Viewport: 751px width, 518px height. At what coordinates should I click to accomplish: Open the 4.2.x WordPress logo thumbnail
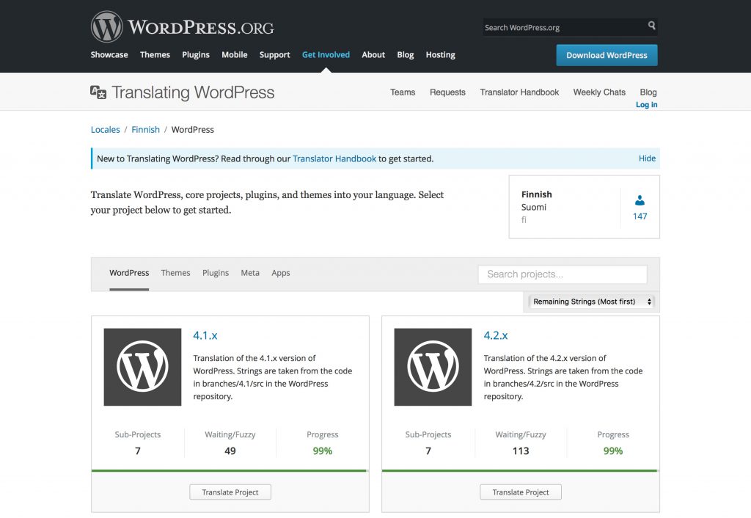pos(433,367)
